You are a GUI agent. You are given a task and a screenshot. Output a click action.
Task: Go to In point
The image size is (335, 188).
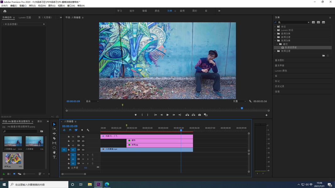[x=155, y=115]
